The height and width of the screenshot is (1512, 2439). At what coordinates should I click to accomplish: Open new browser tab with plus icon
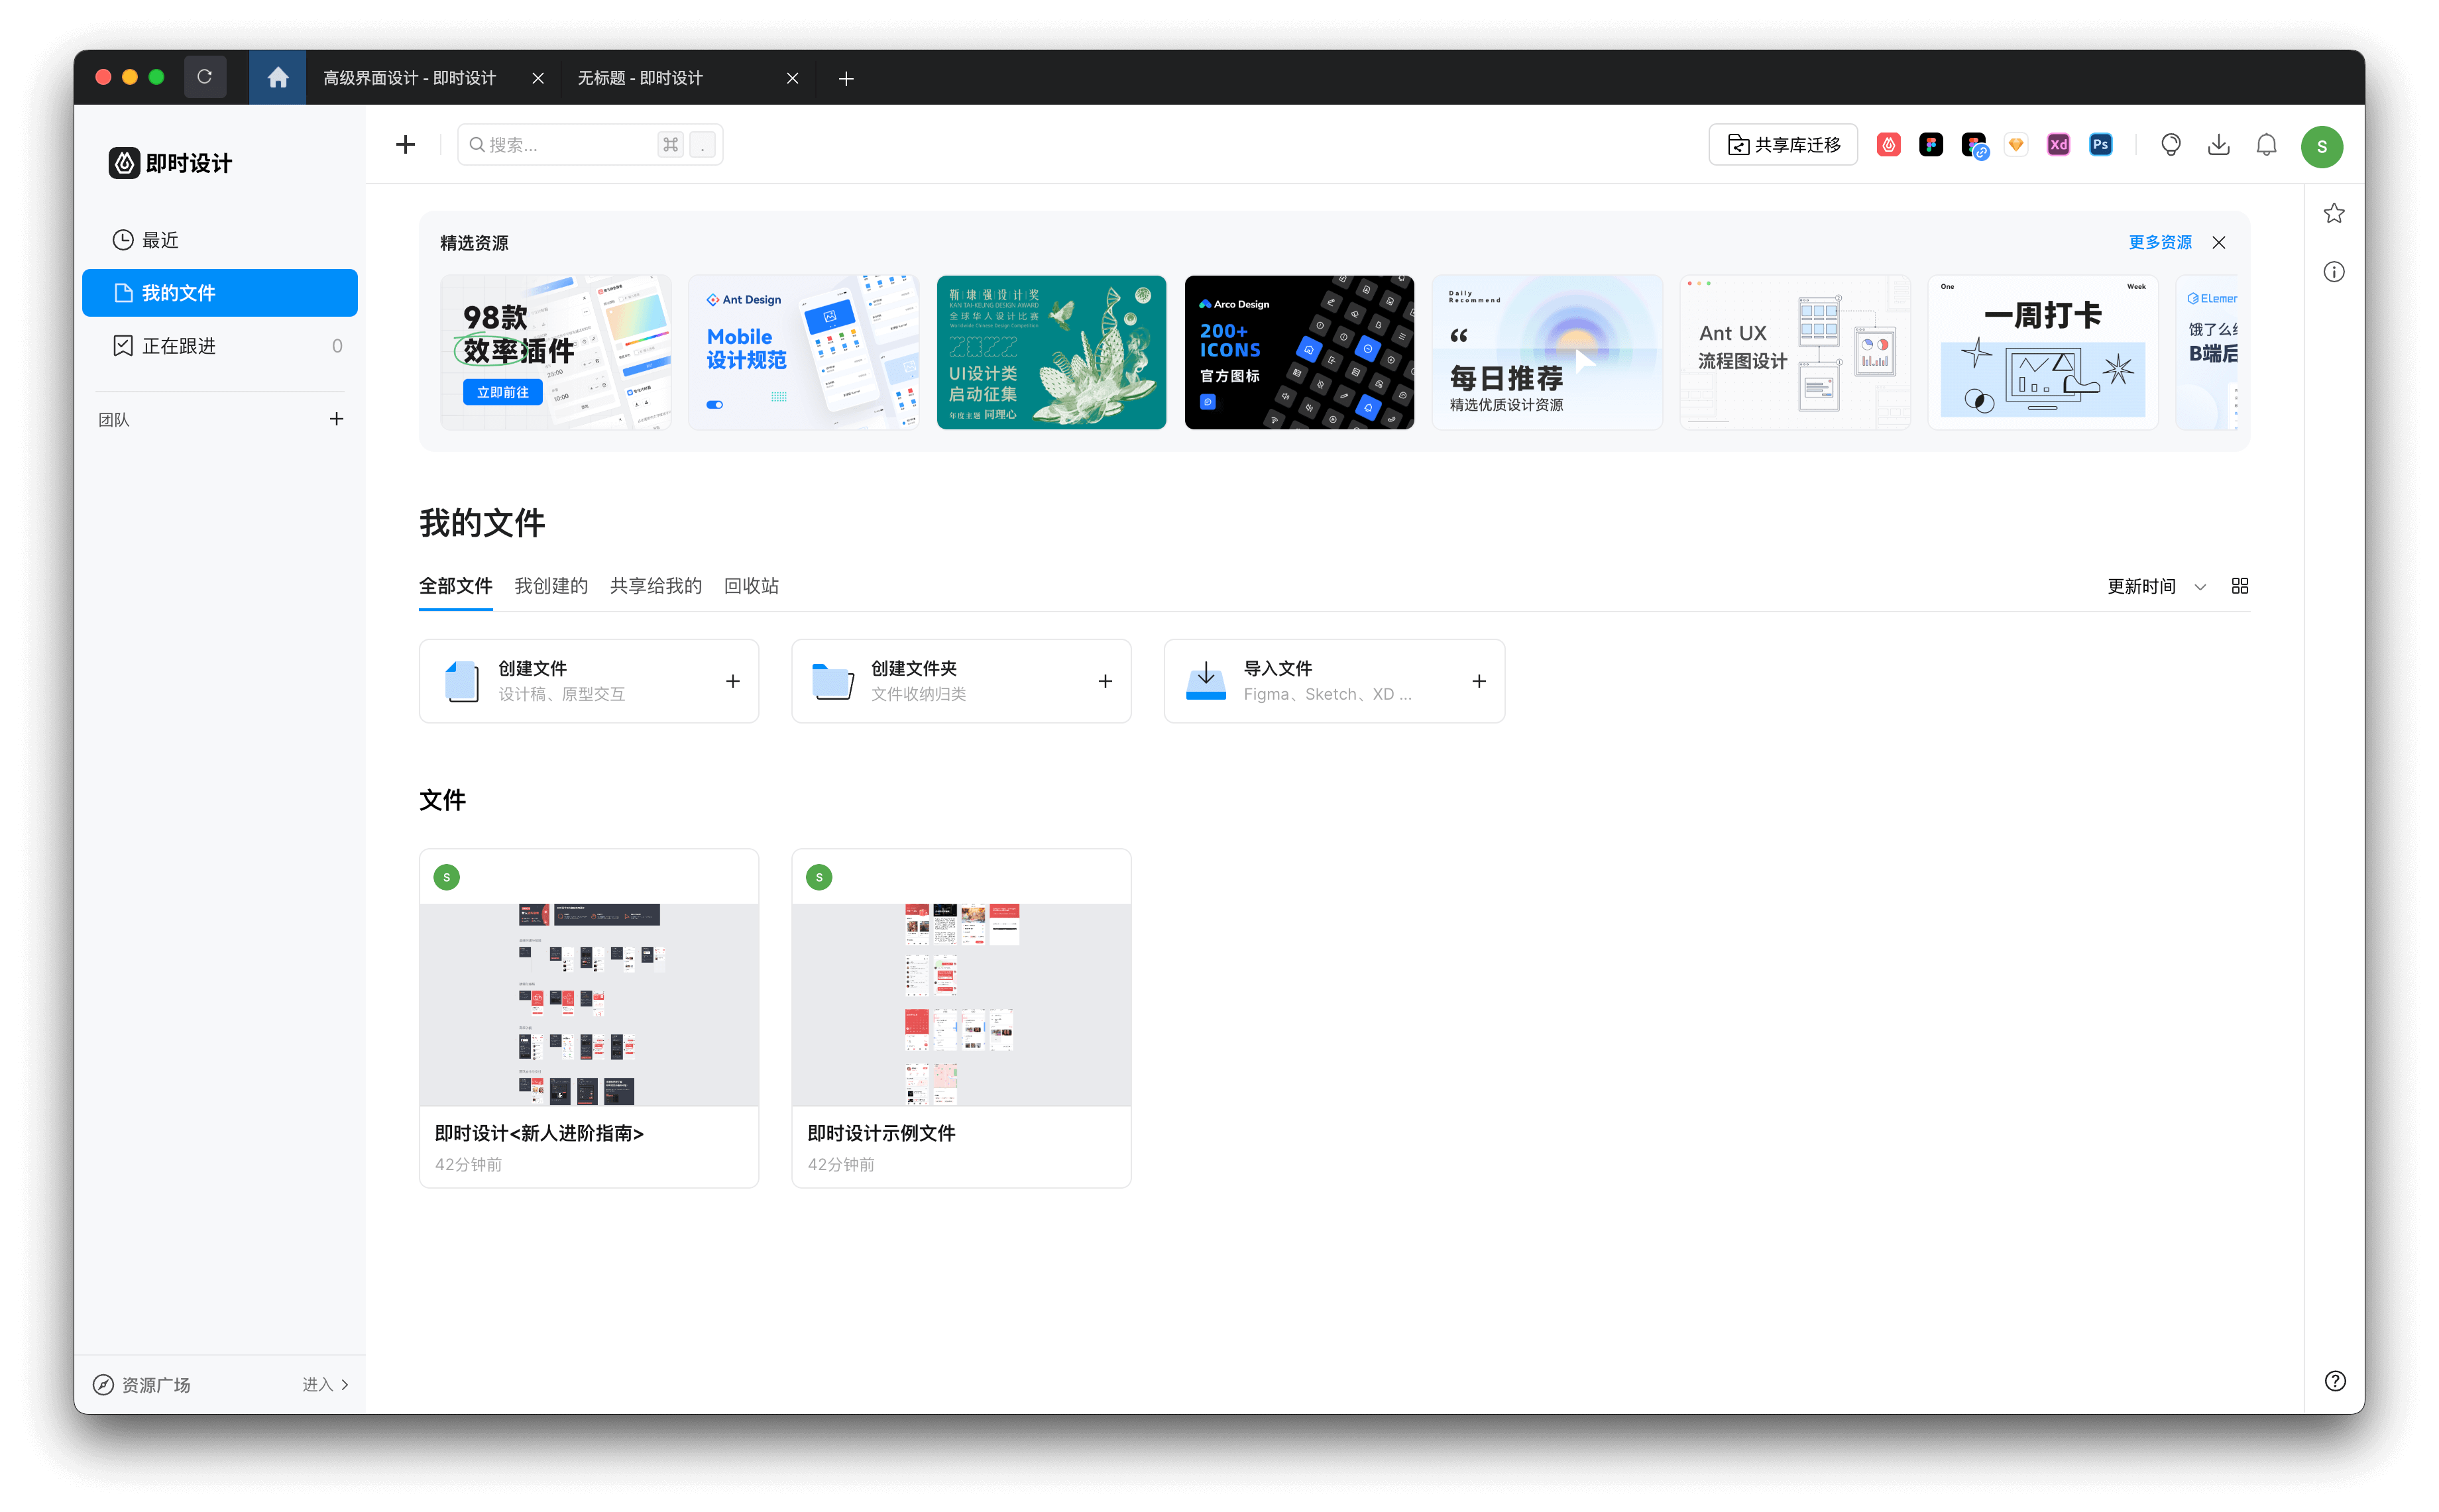pos(846,78)
